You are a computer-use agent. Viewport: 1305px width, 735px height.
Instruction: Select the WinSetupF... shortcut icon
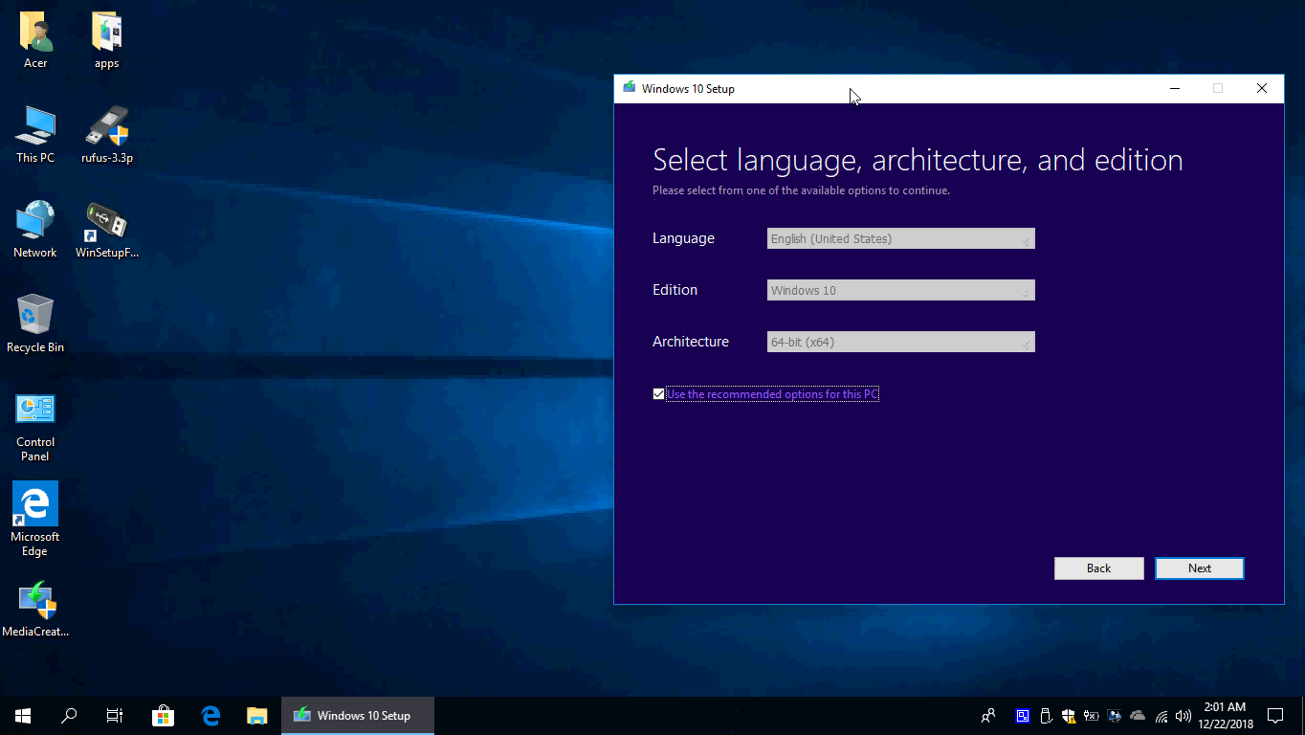[x=107, y=230]
